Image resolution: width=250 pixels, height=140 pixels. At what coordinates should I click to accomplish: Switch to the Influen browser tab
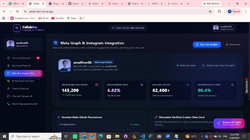tap(115, 3)
